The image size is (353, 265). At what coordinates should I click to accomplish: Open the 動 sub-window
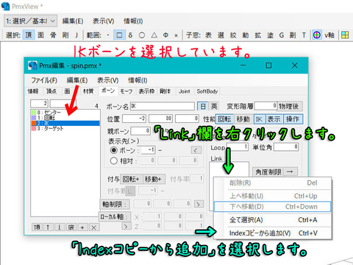tap(245, 35)
